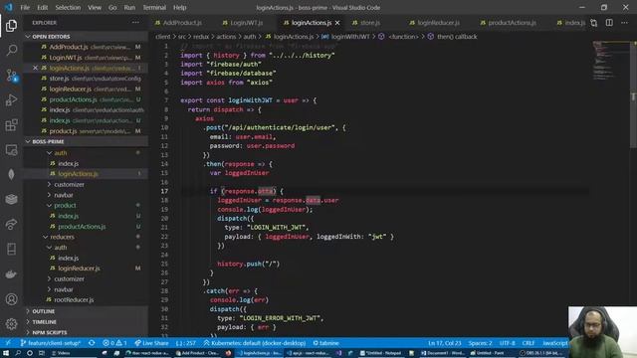637x358 pixels.
Task: Open the File menu
Action: [25, 7]
